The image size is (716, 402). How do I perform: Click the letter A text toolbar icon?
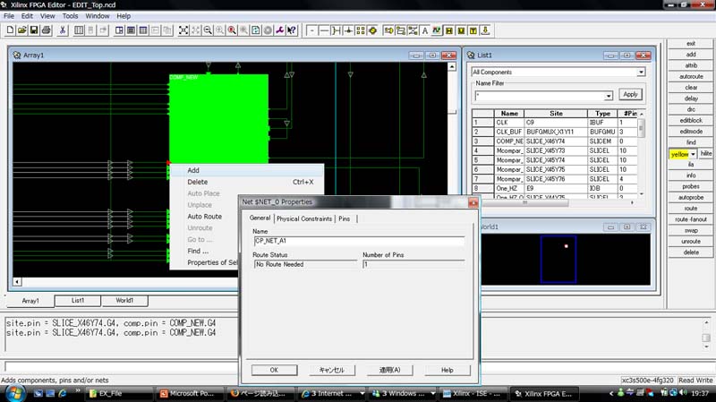coord(424,30)
